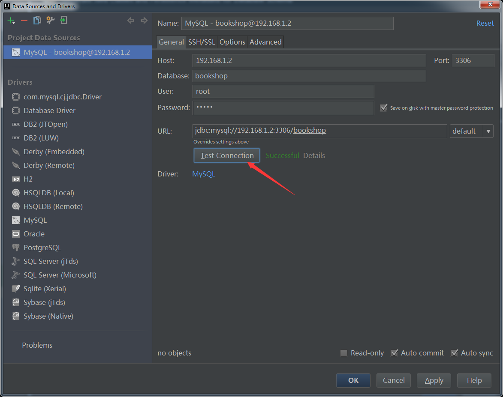This screenshot has width=503, height=397.
Task: Toggle the Auto commit checkbox
Action: click(394, 353)
